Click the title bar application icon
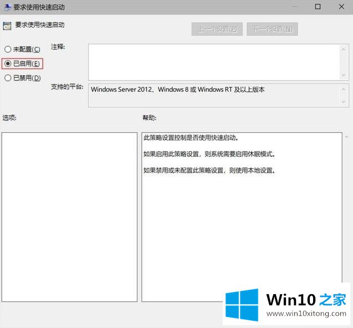The width and height of the screenshot is (353, 328). coord(7,7)
